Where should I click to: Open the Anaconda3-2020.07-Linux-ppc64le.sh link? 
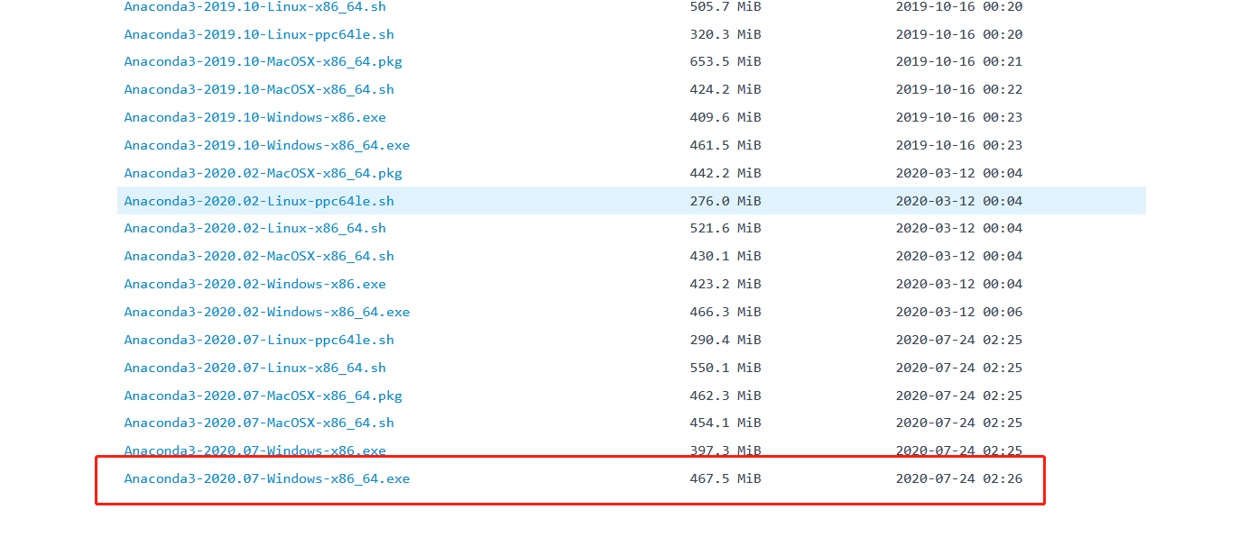[259, 341]
